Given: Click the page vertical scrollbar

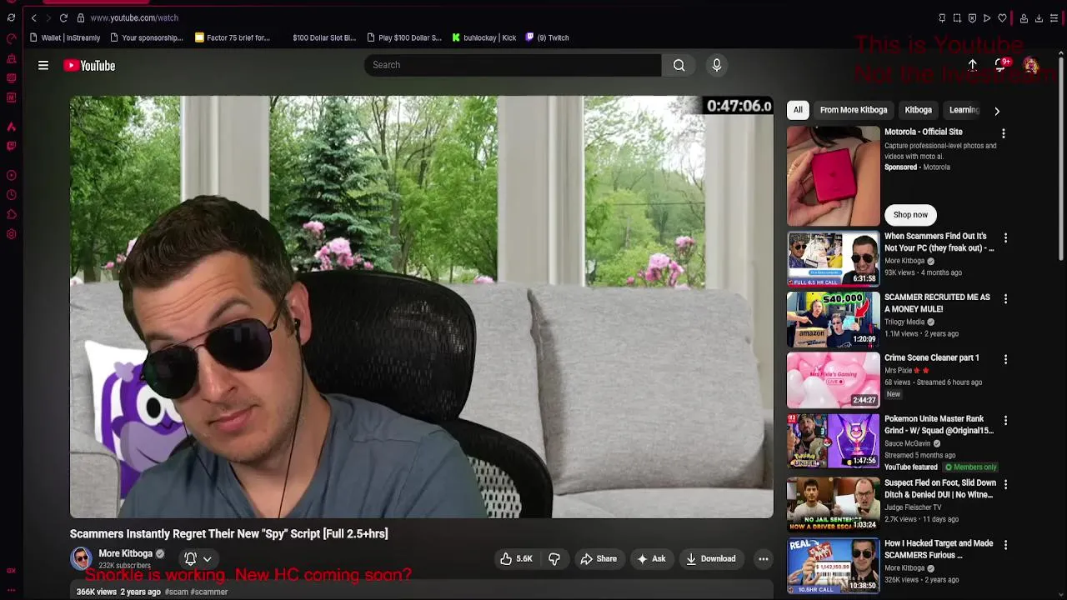Looking at the screenshot, I should click(x=1061, y=158).
